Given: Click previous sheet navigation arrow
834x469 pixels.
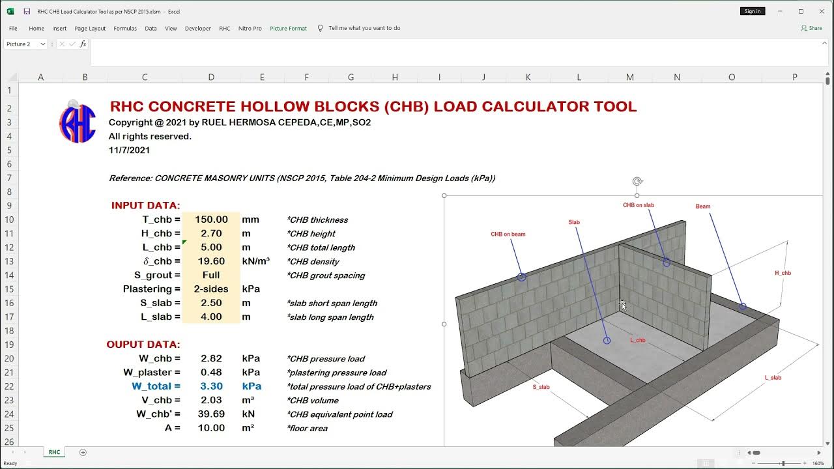Looking at the screenshot, I should point(12,452).
